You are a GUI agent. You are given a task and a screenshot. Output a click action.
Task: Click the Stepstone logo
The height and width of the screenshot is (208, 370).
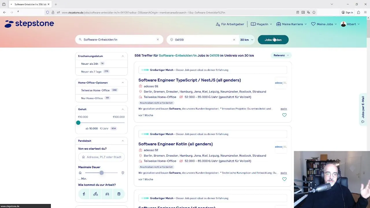pos(29,24)
